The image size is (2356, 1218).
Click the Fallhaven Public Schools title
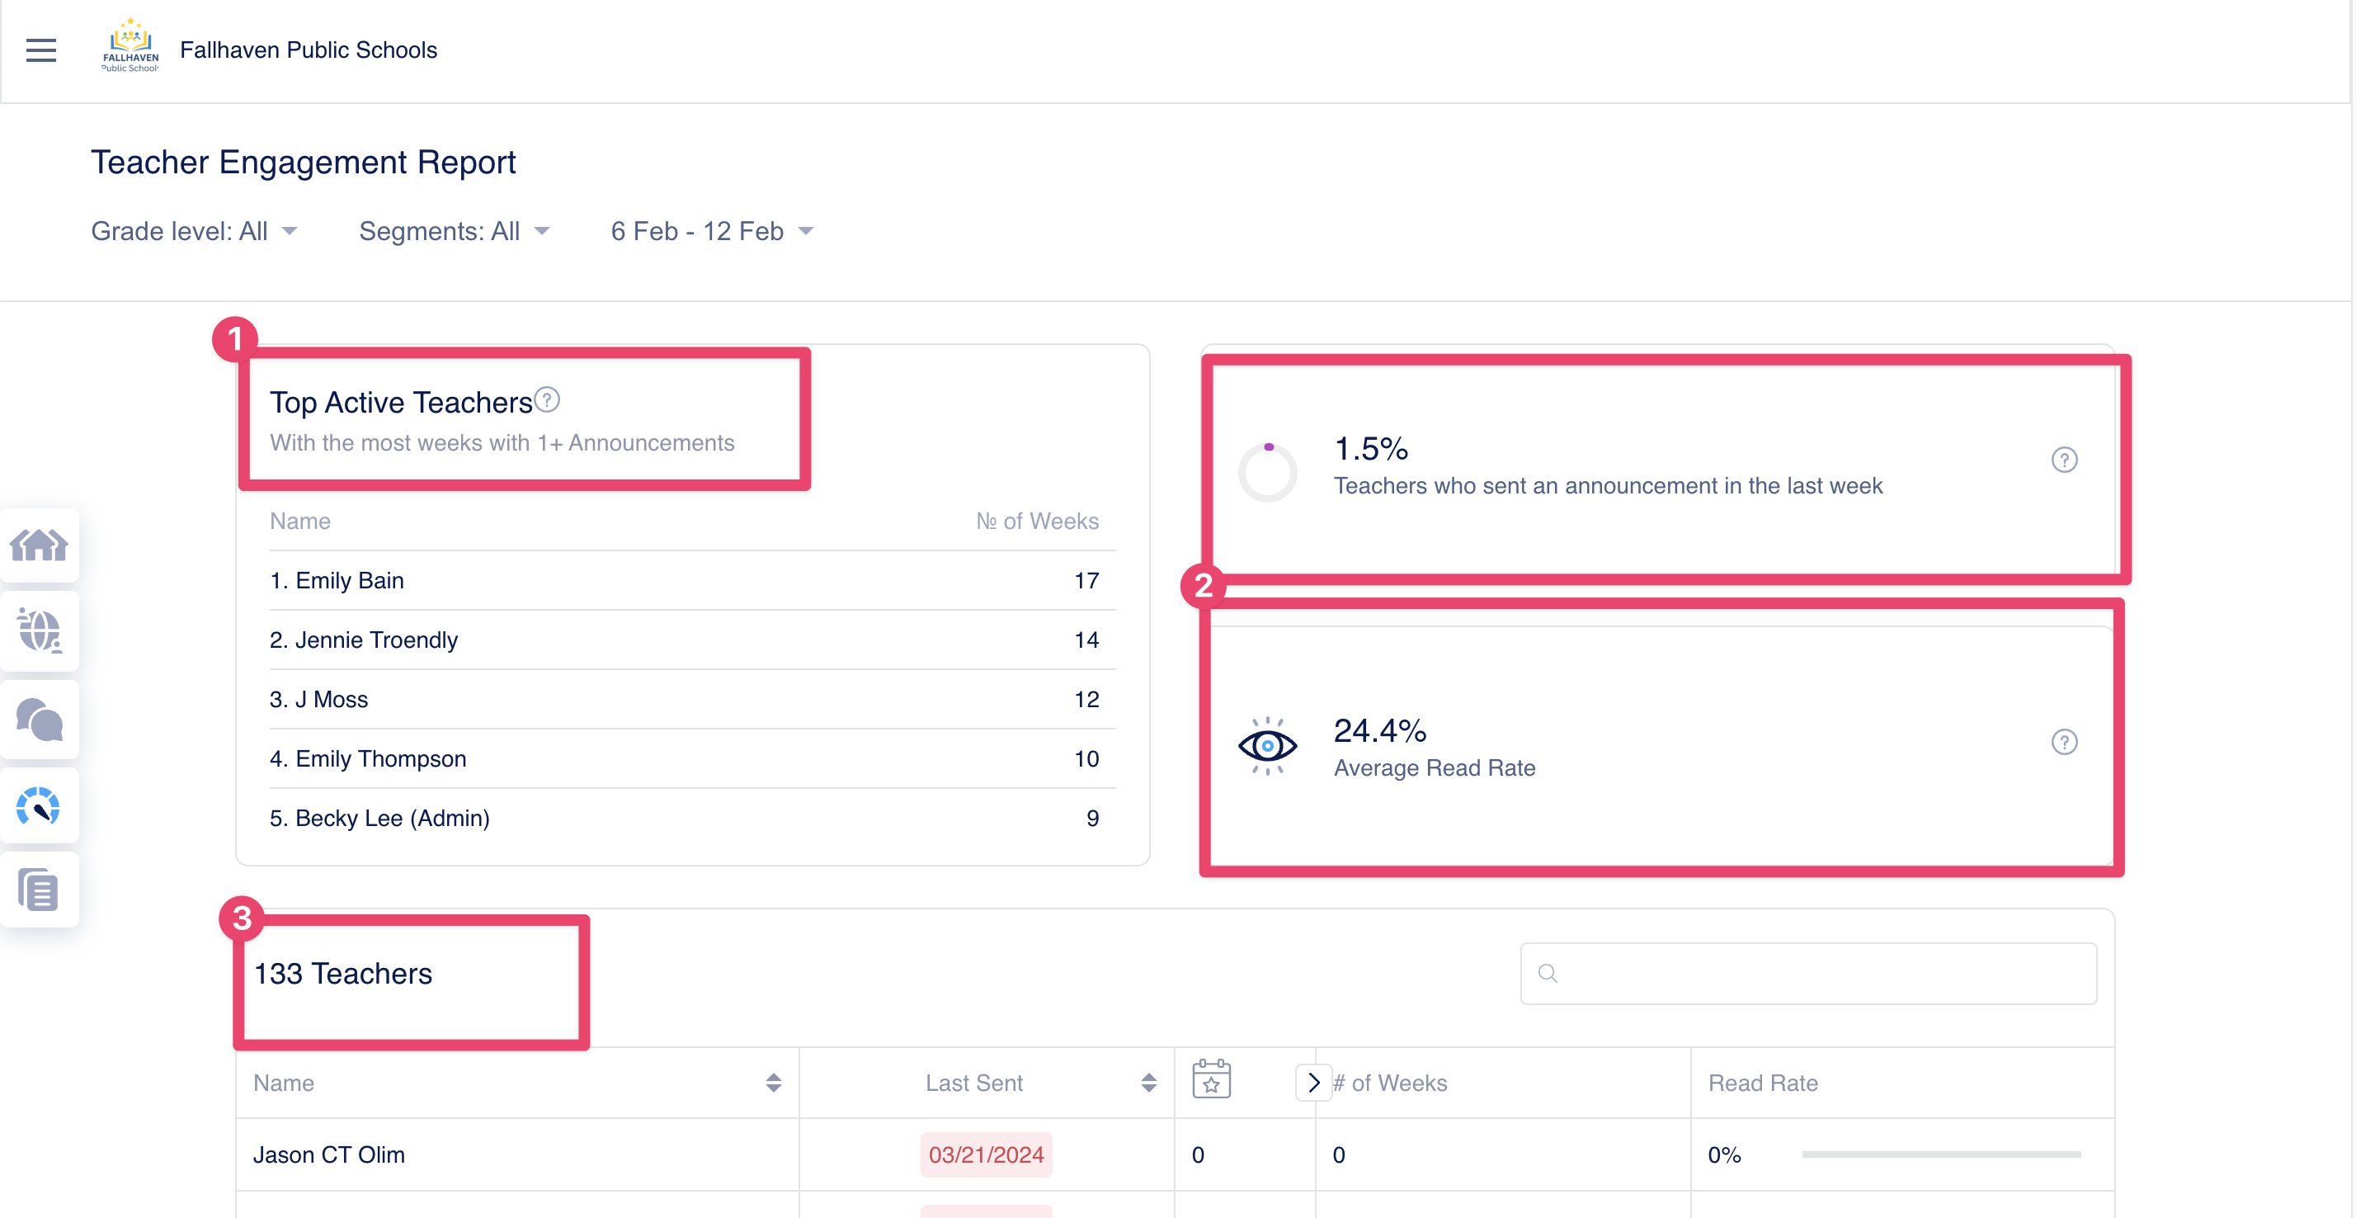point(309,50)
